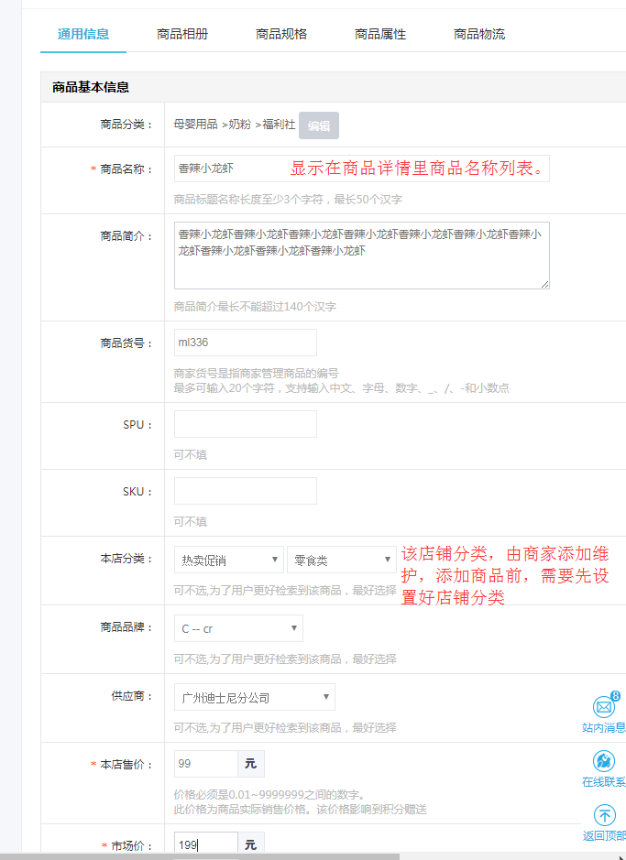Go to the 商品规格 tab
Image resolution: width=626 pixels, height=860 pixels.
pos(281,34)
